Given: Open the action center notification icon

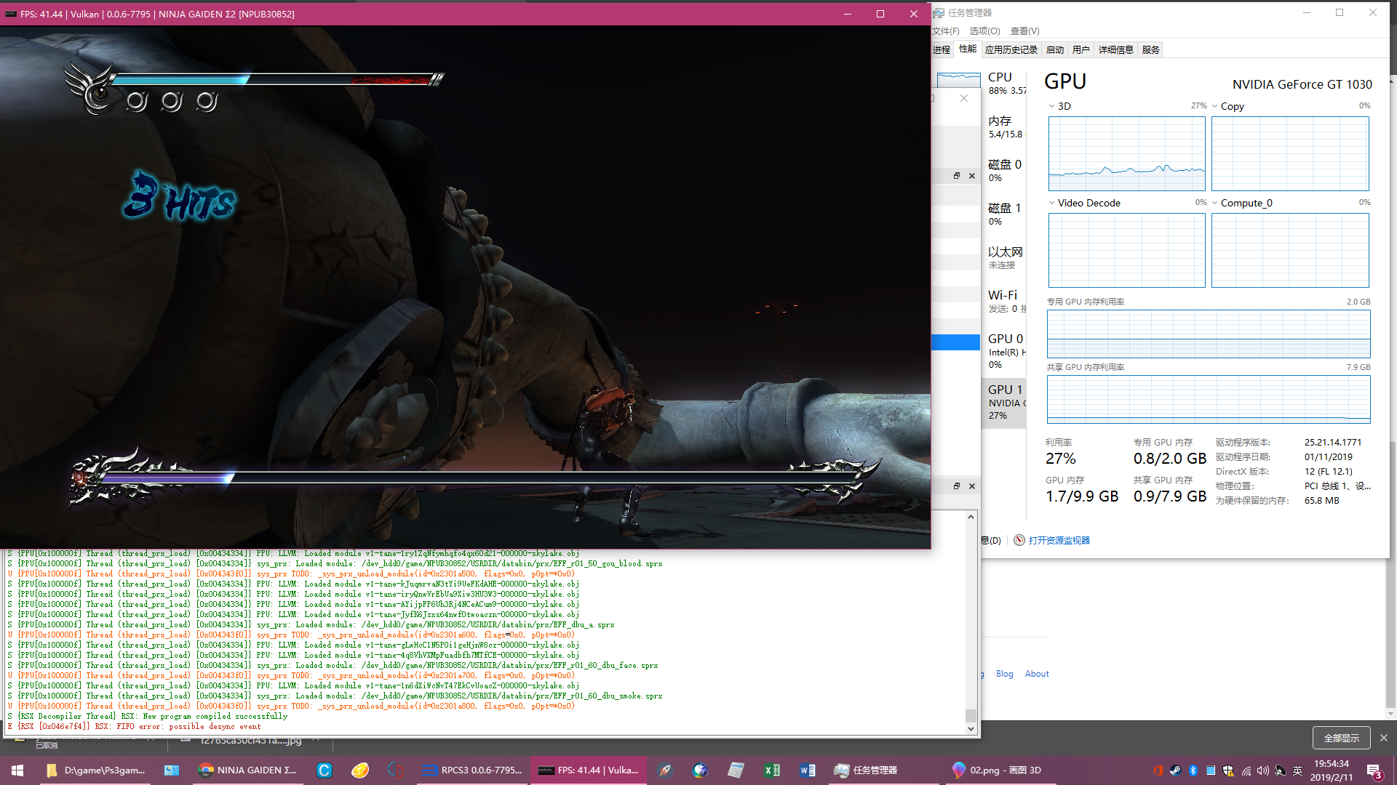Looking at the screenshot, I should click(1374, 770).
